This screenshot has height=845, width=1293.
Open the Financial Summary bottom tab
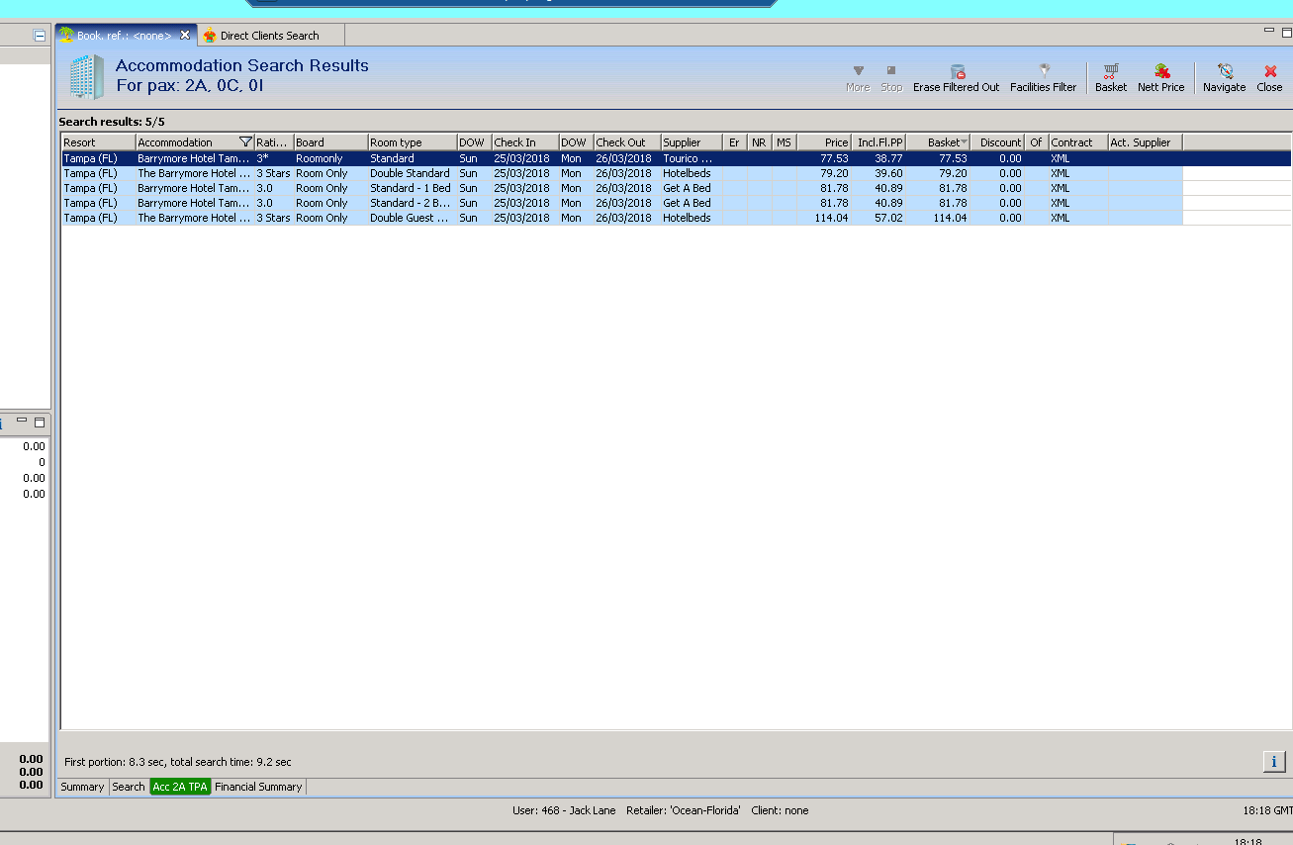click(x=258, y=787)
